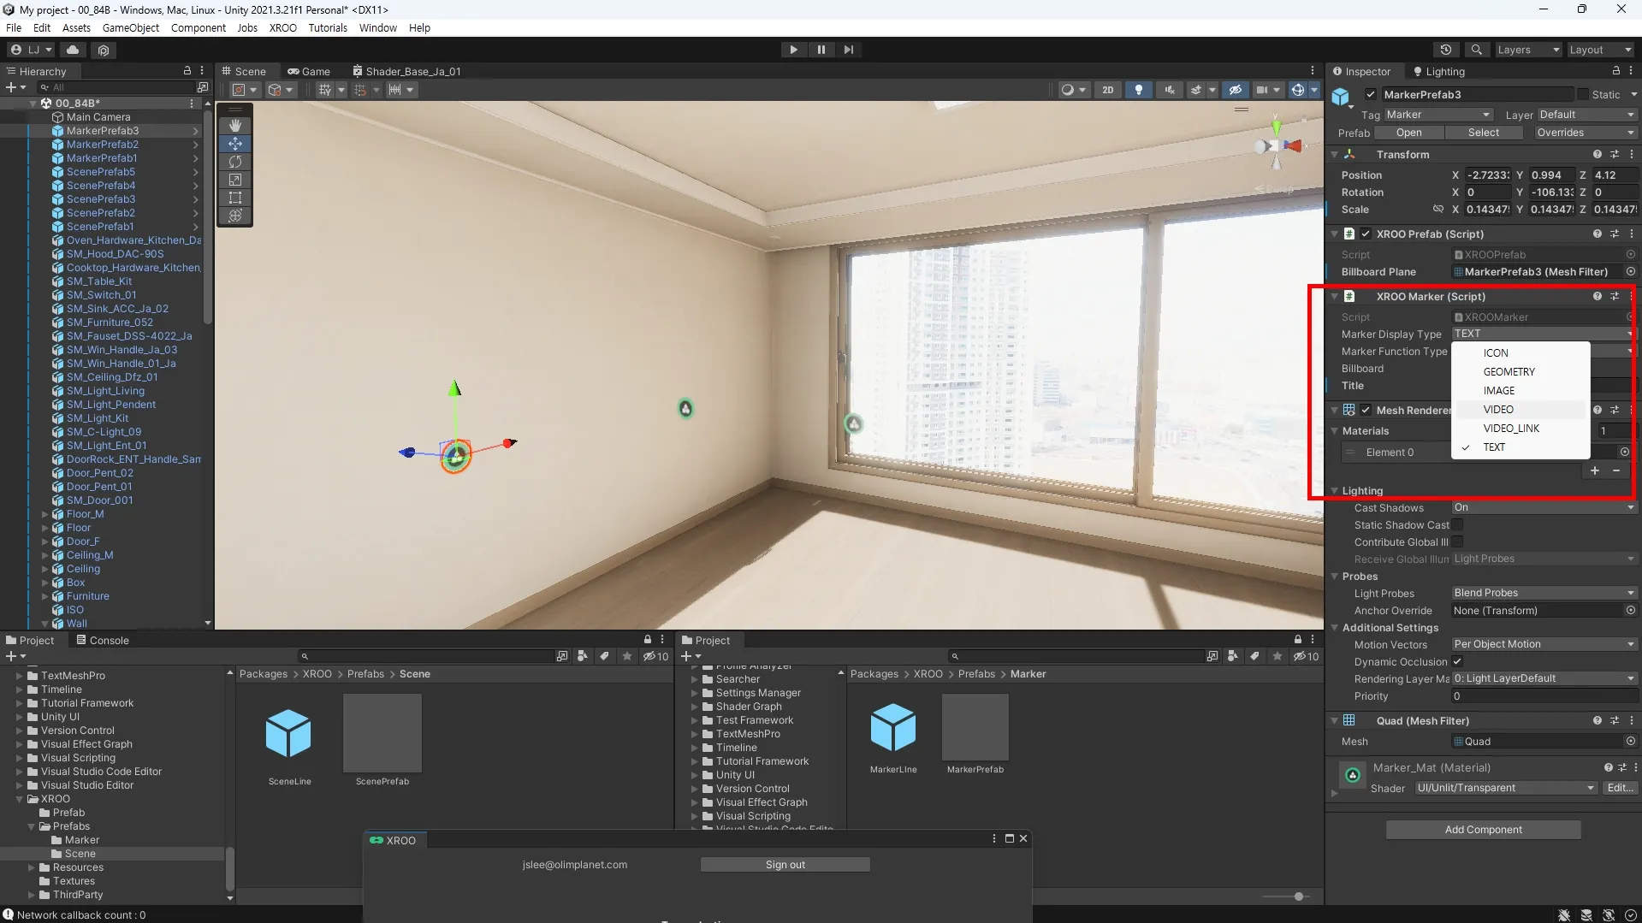Select the Scale tool in scene toolbar
Viewport: 1642px width, 923px height.
235,180
